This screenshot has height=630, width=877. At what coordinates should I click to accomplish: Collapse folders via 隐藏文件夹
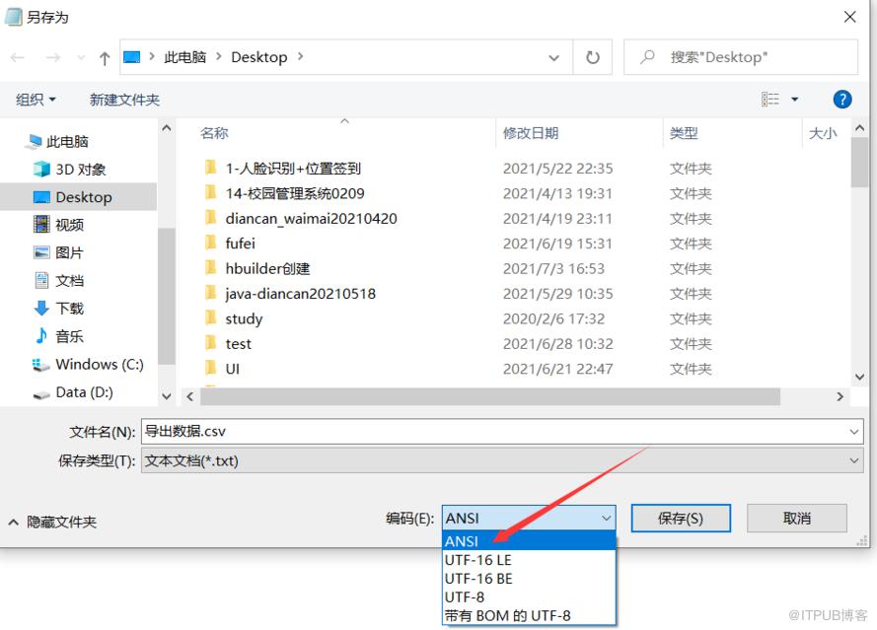click(52, 522)
